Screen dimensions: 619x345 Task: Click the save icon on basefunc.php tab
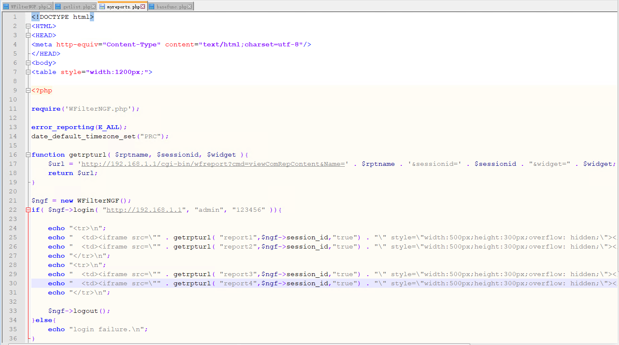click(152, 7)
